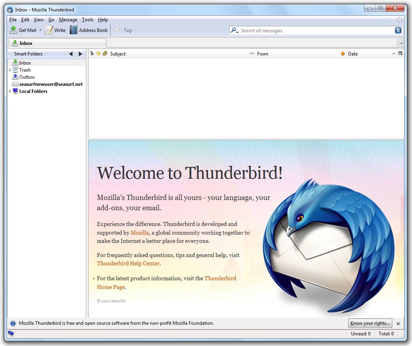Click the Smart Folders header label
This screenshot has height=346, width=412.
pos(28,54)
